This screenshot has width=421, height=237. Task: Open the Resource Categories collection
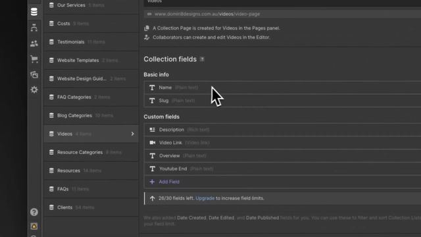[91, 152]
